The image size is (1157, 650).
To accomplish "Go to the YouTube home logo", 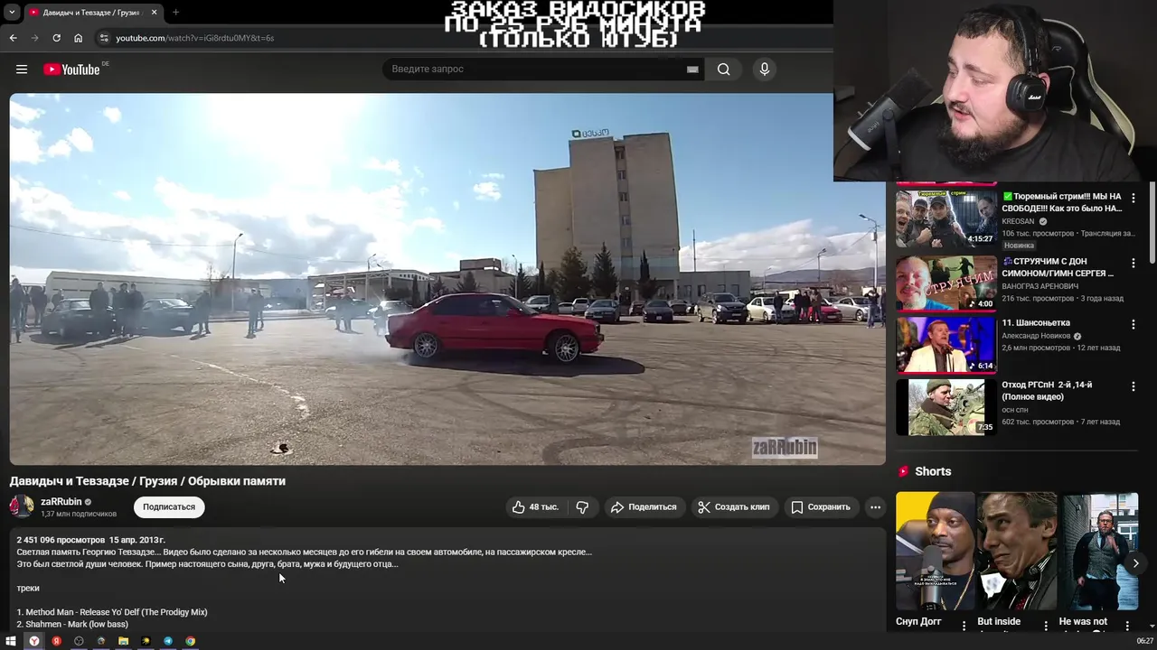I will [x=71, y=70].
